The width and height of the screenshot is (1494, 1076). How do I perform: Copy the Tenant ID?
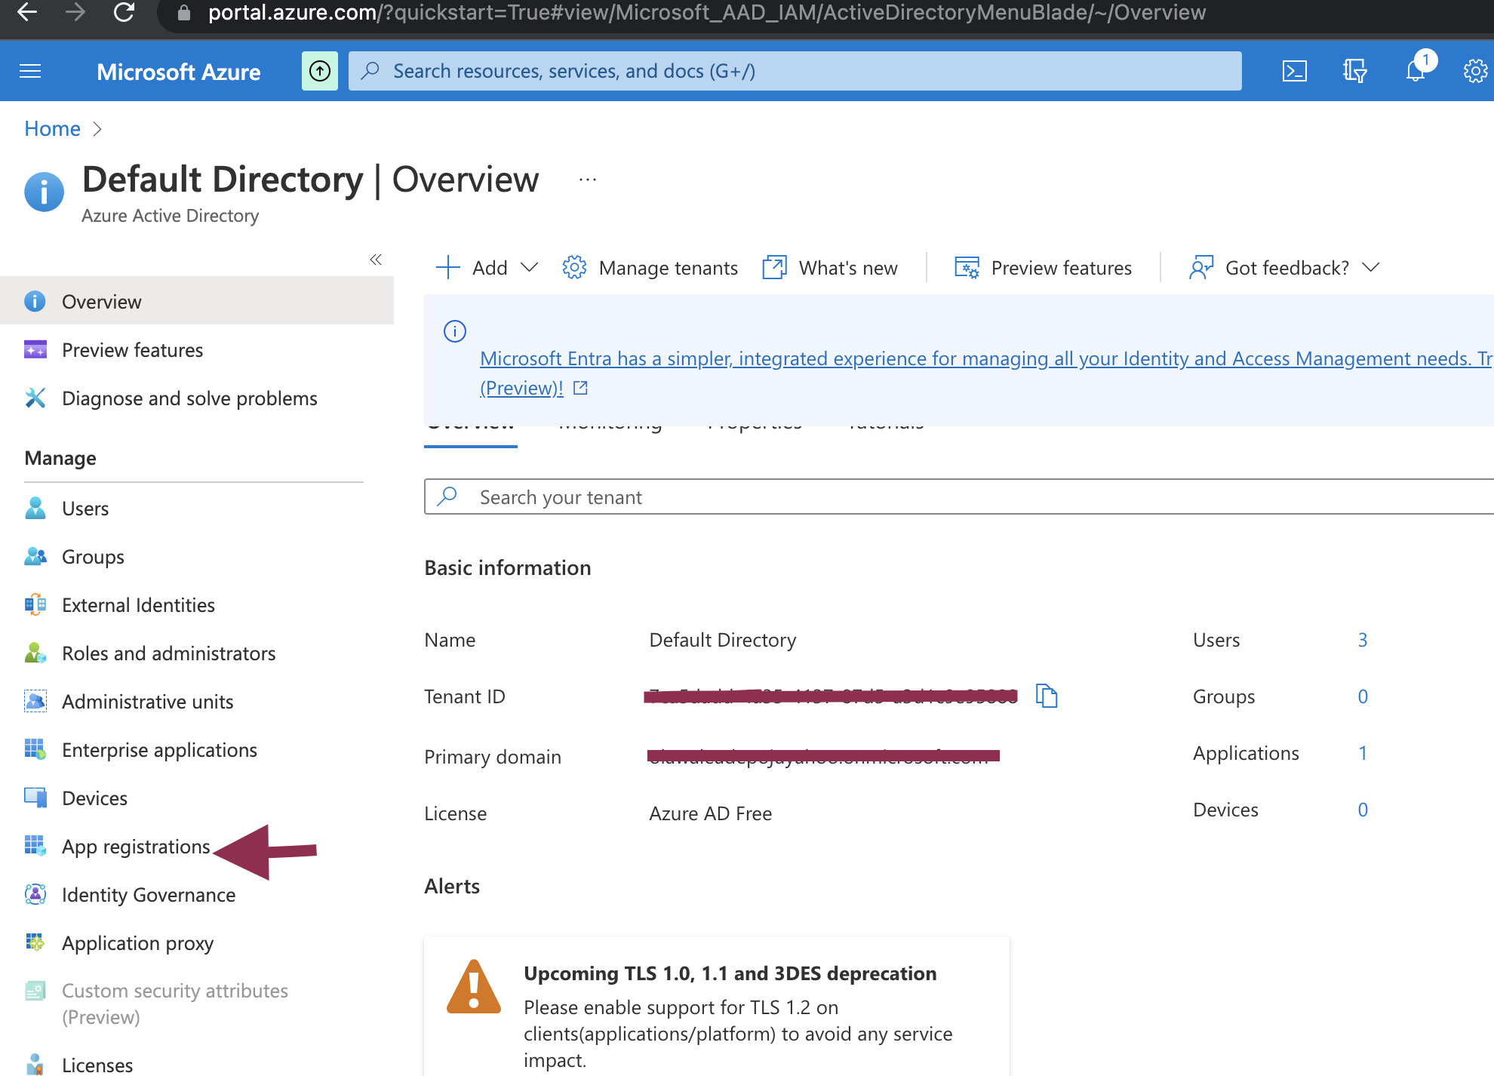tap(1047, 696)
